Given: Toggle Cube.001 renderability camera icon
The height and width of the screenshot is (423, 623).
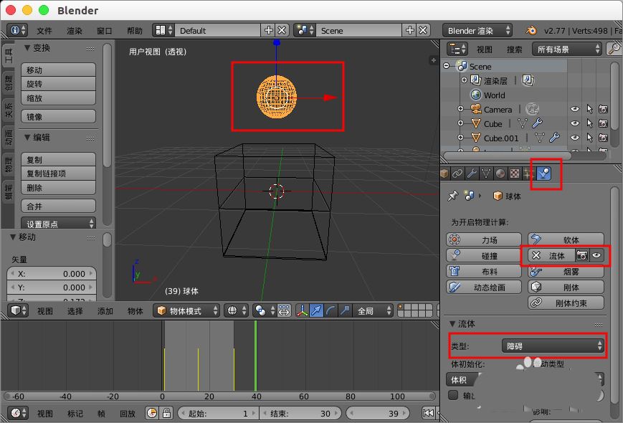Looking at the screenshot, I should coord(603,138).
